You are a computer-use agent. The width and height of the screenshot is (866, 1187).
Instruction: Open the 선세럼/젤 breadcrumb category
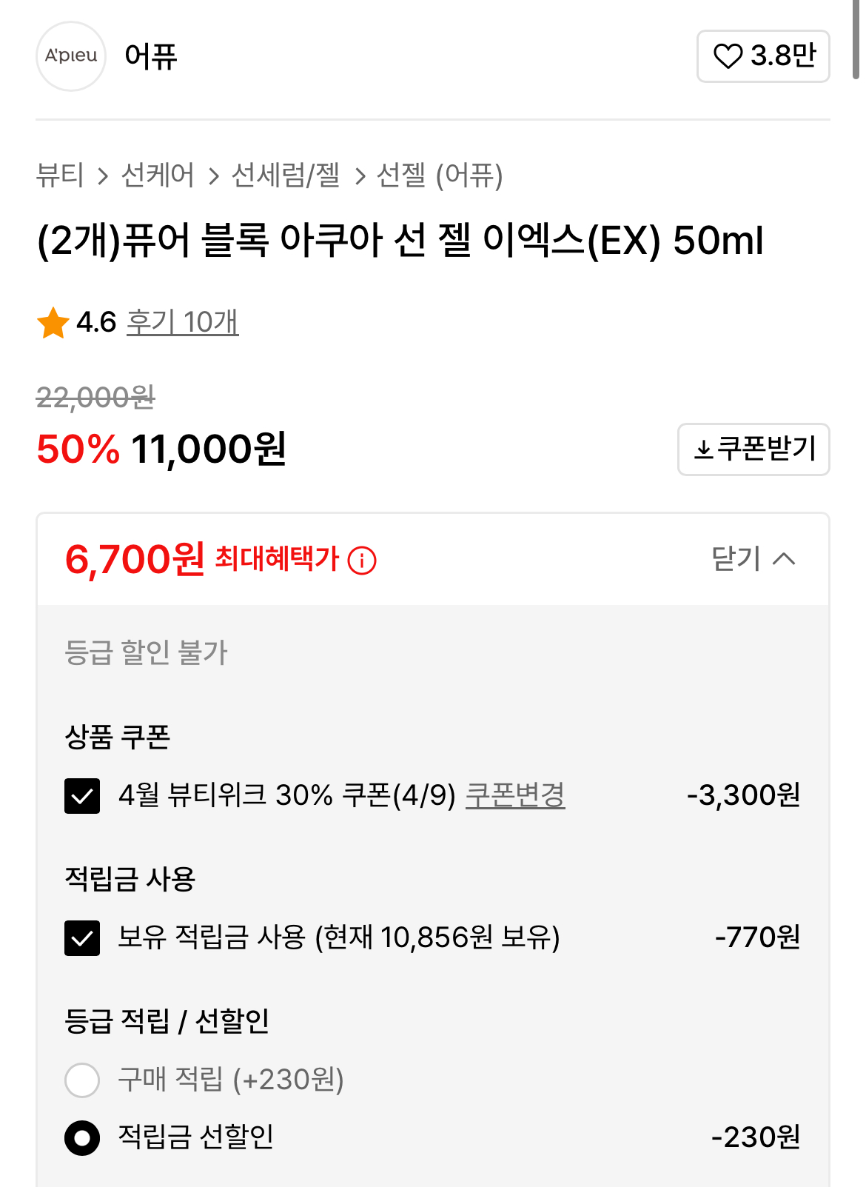click(286, 175)
